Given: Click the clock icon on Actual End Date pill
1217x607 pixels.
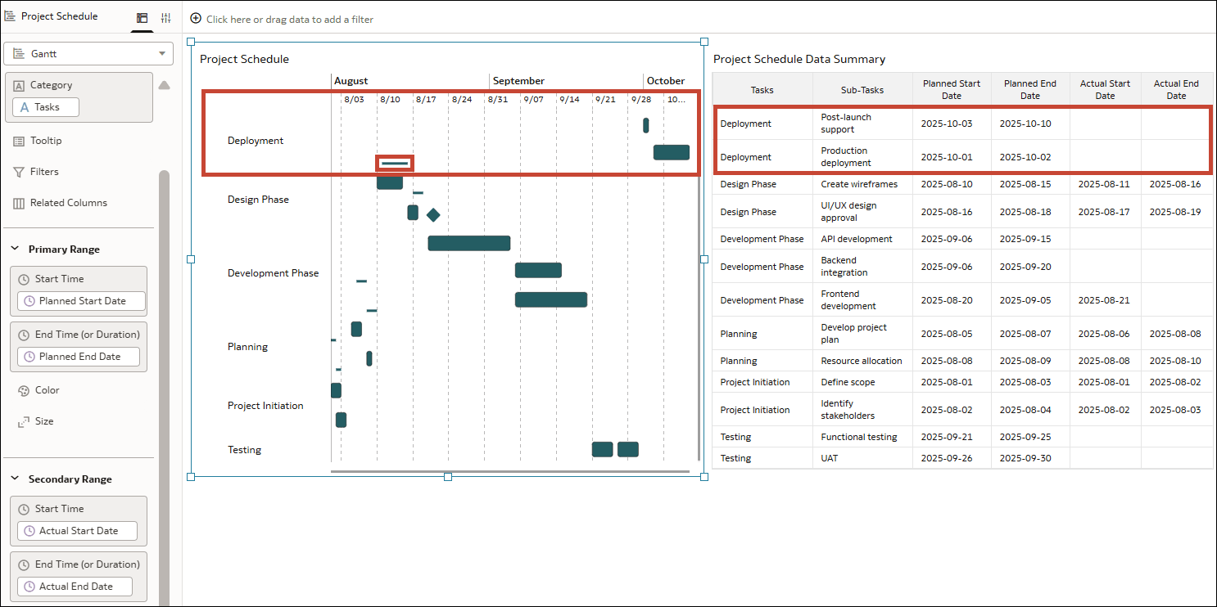Looking at the screenshot, I should tap(31, 586).
